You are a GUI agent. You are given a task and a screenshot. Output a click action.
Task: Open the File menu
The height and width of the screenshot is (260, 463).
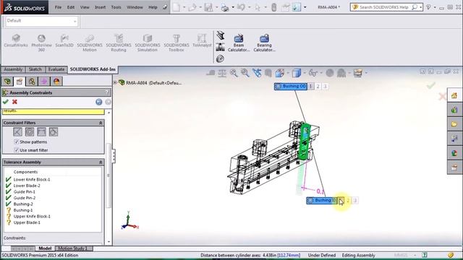(x=58, y=7)
